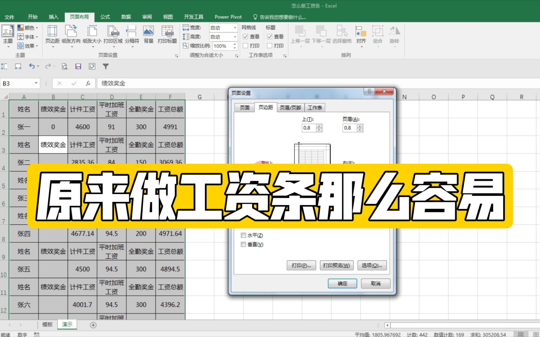Toggle 网格线 打印 checkbox
This screenshot has width=540, height=337.
click(x=245, y=46)
